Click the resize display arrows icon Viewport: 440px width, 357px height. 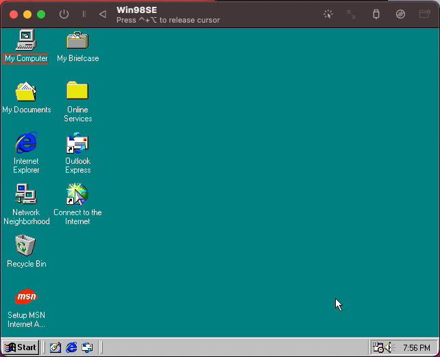coord(352,14)
